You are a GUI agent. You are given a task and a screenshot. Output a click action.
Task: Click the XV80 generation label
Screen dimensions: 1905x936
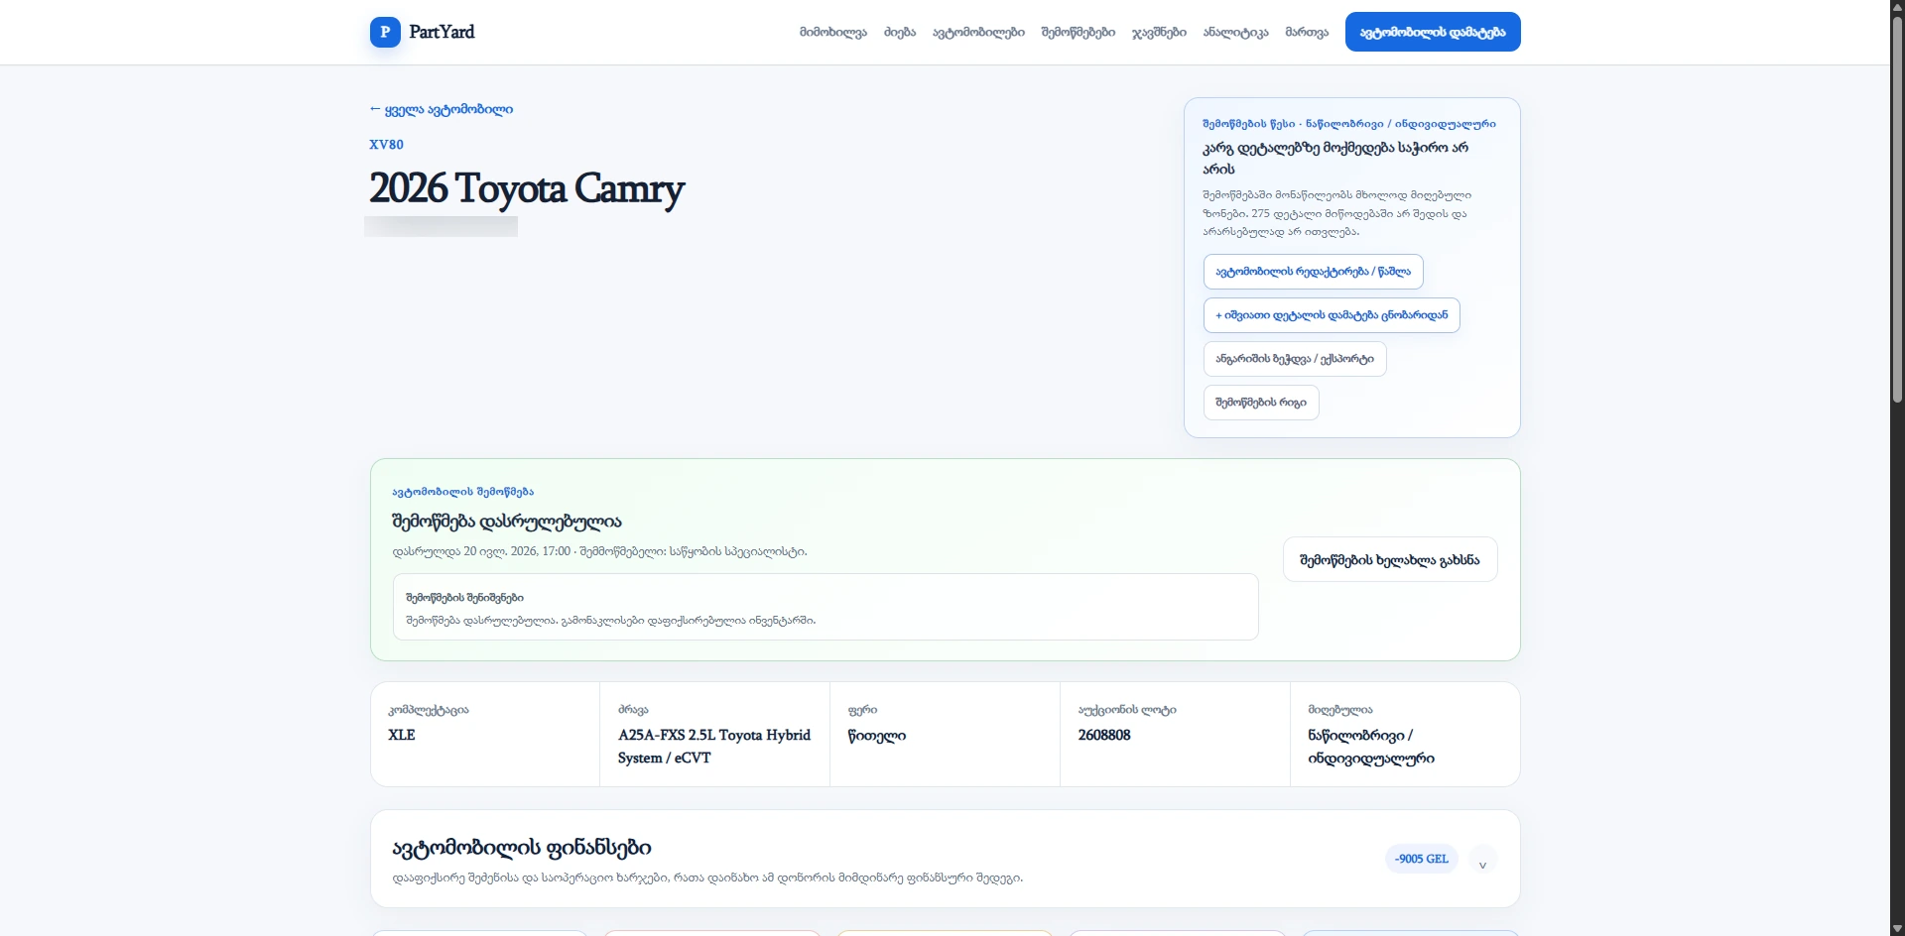click(387, 145)
